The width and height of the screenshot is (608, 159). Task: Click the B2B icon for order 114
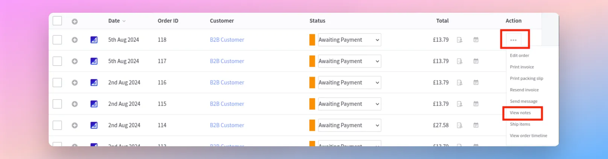coord(94,125)
